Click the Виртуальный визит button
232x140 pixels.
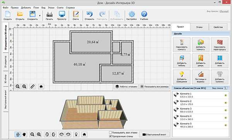coord(154,135)
